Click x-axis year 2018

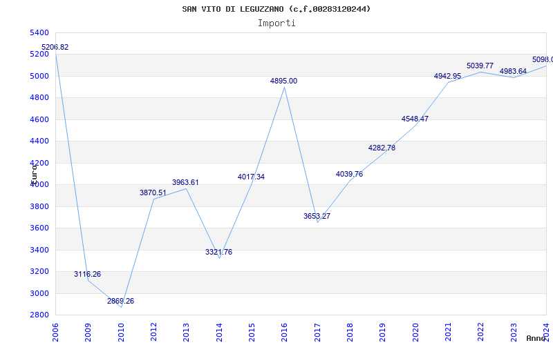(x=350, y=332)
